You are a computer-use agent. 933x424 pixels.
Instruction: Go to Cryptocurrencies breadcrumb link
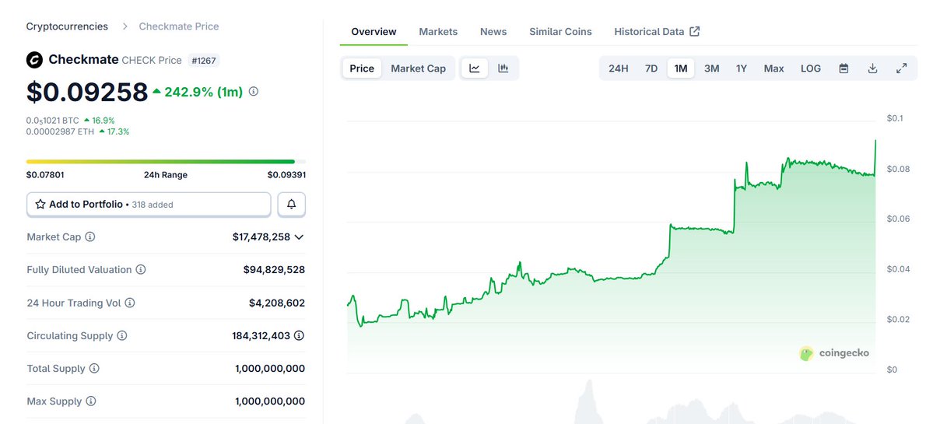coord(67,26)
